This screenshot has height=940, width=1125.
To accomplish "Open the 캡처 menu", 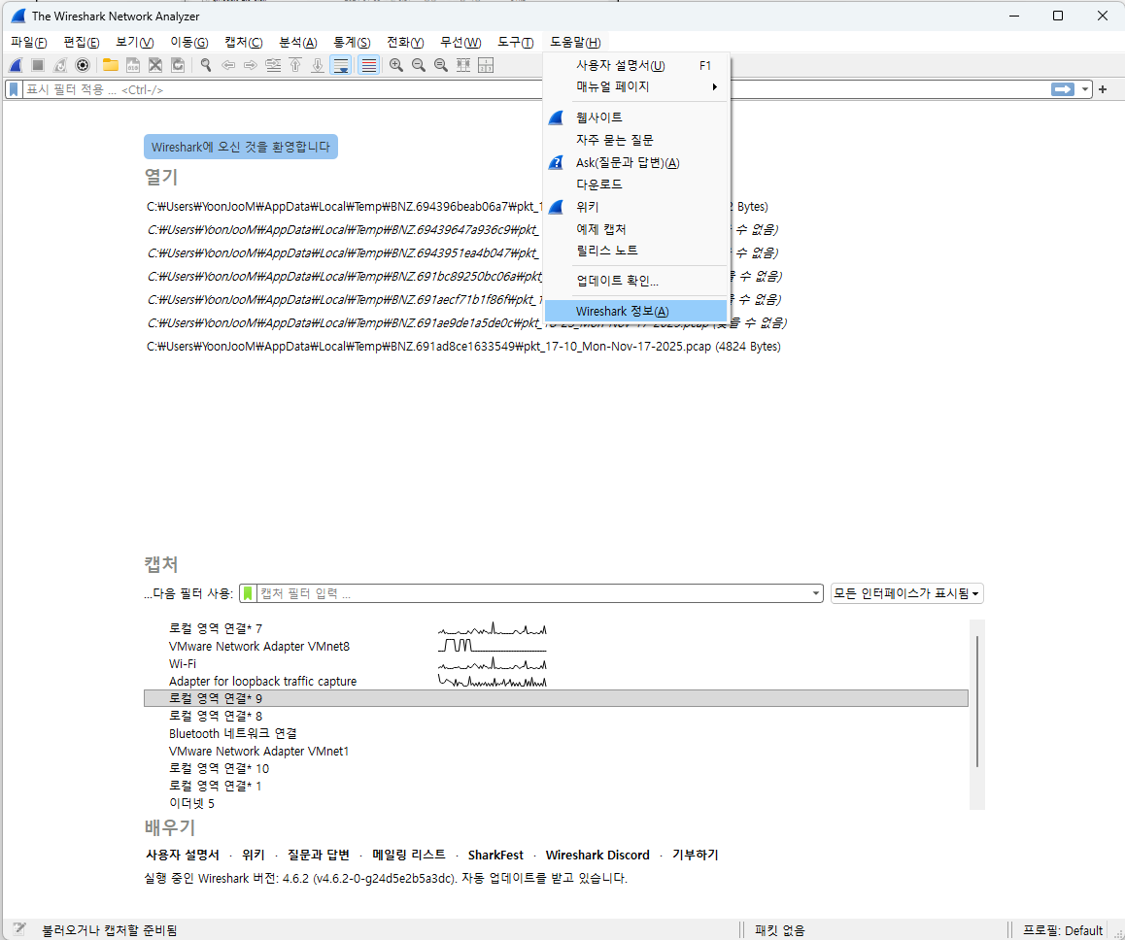I will pyautogui.click(x=243, y=43).
